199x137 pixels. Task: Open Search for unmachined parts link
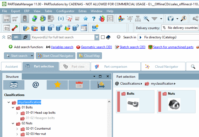point(173,47)
